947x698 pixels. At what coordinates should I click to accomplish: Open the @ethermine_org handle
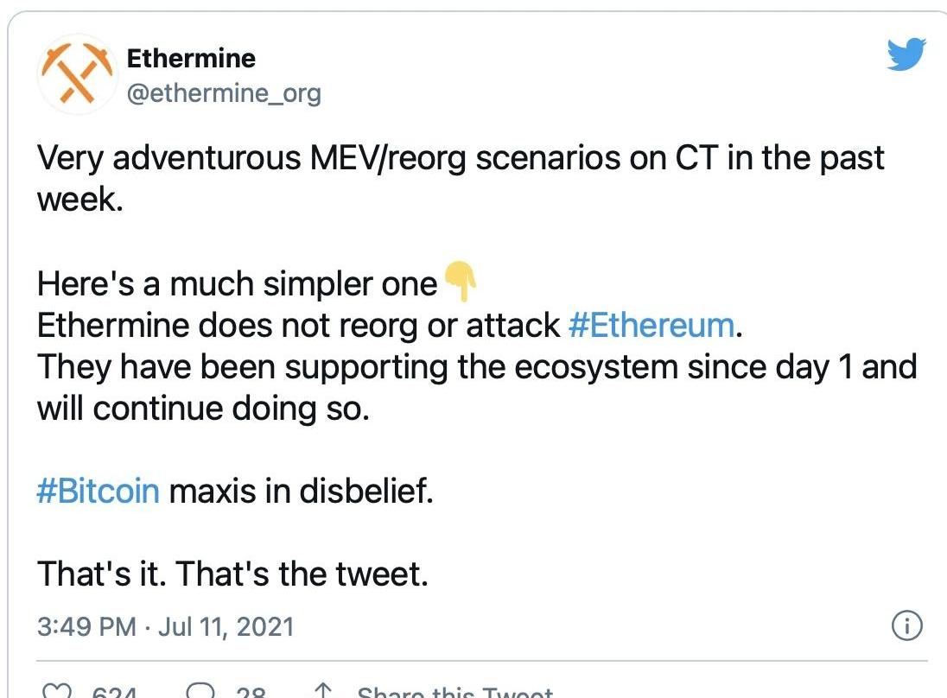pos(224,93)
